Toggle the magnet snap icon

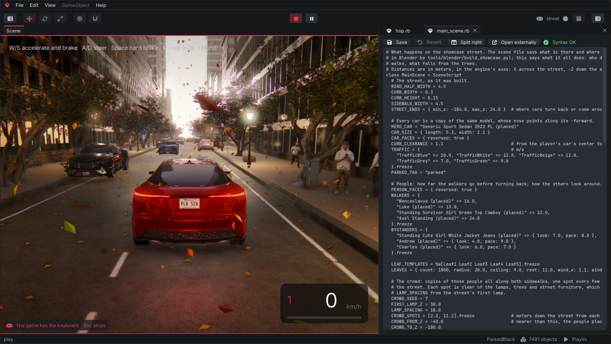[95, 18]
